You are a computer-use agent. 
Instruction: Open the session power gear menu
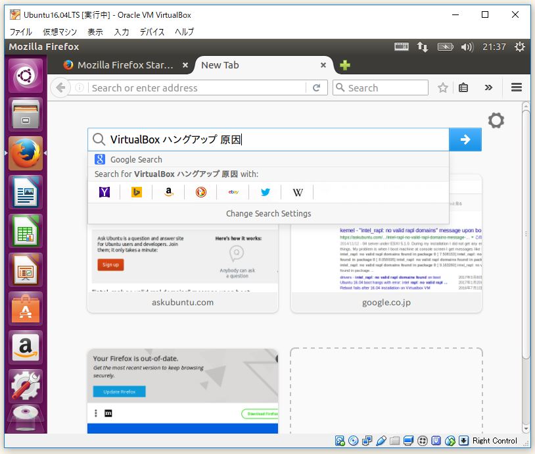pos(520,47)
